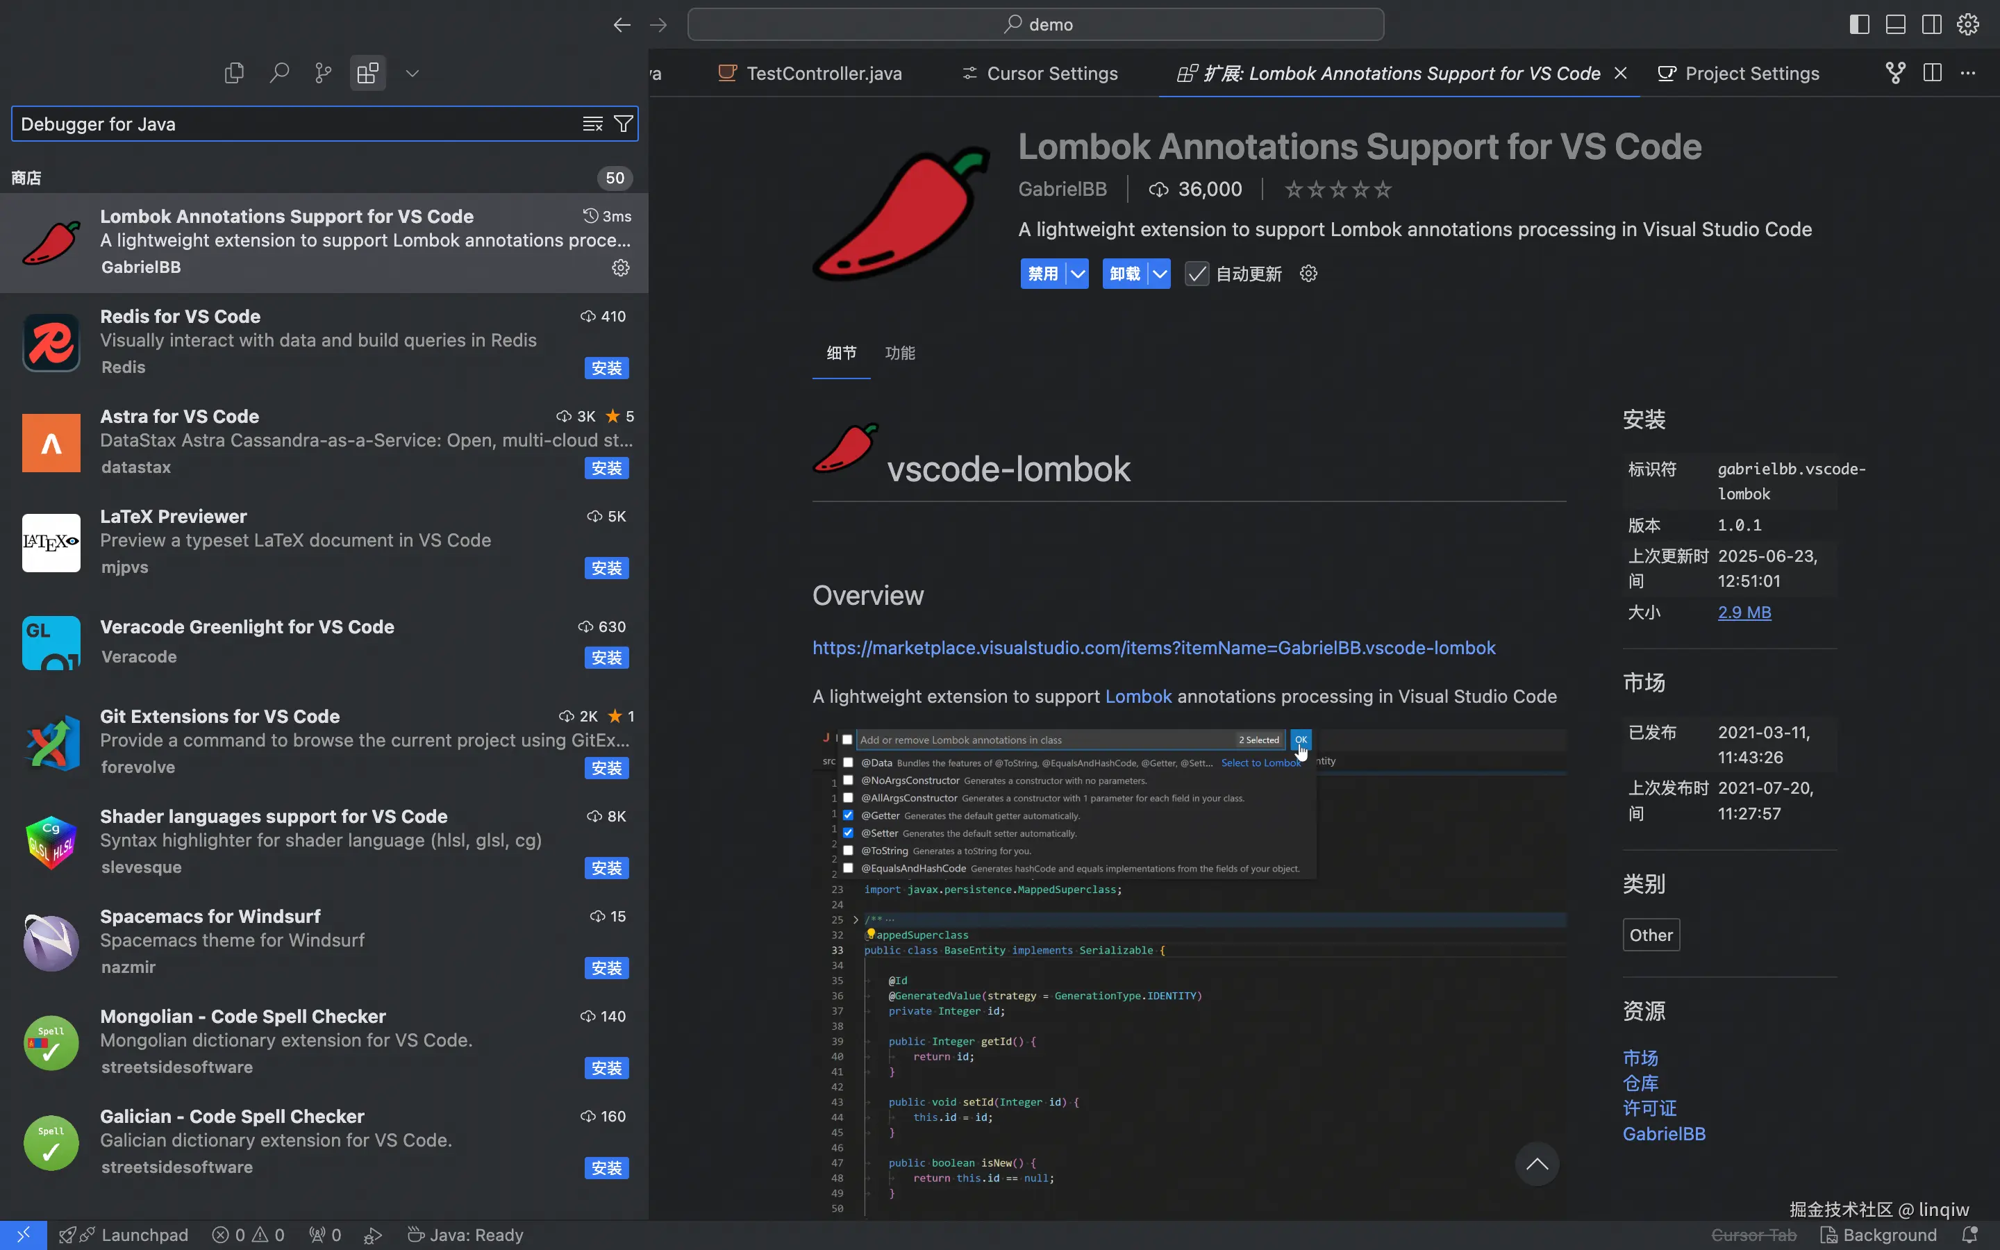The height and width of the screenshot is (1250, 2000).
Task: Click the notifications bell in status bar
Action: pos(1970,1234)
